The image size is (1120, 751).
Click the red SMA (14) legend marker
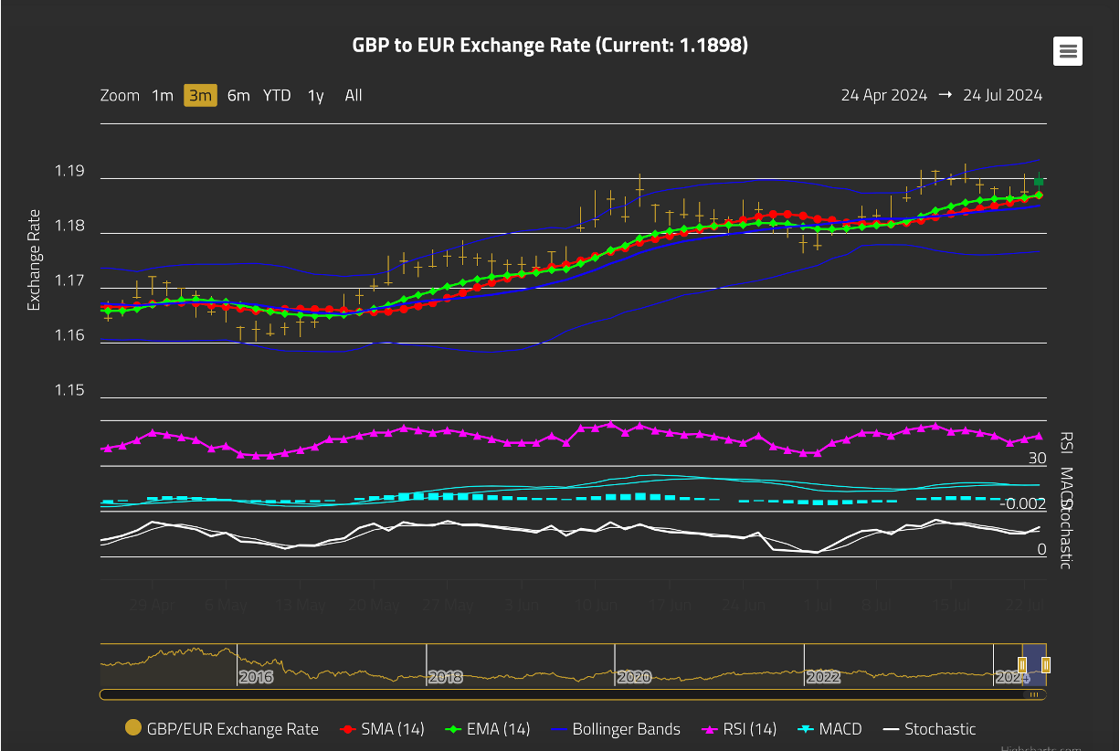(347, 729)
